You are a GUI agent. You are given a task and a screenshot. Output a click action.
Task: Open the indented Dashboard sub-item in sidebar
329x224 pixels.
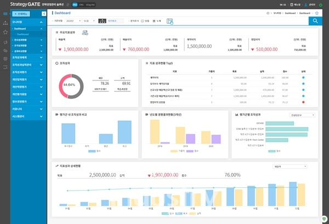(22, 34)
